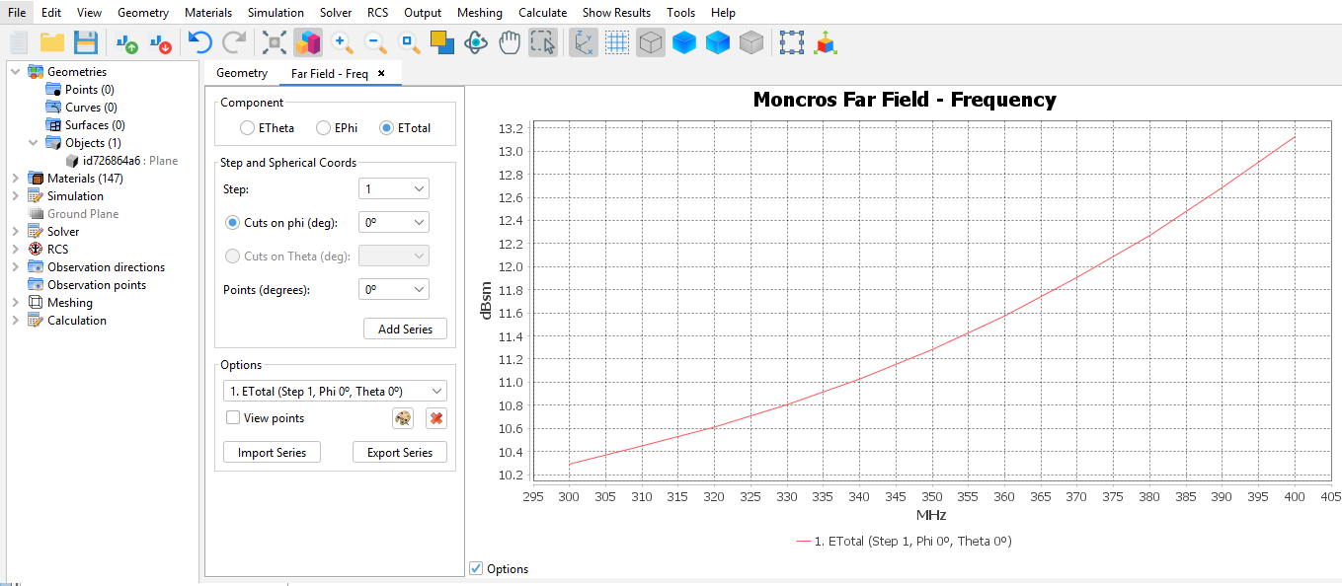This screenshot has height=586, width=1342.
Task: Click the Add Series button
Action: click(x=405, y=330)
